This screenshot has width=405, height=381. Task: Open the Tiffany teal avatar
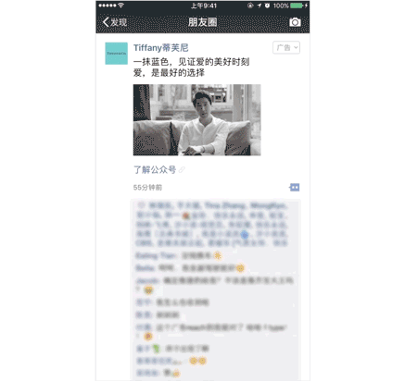pos(117,54)
